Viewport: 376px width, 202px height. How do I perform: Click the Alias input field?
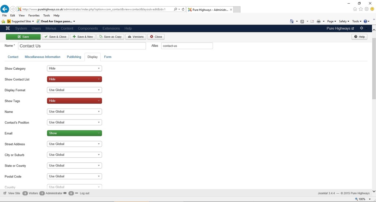click(187, 46)
